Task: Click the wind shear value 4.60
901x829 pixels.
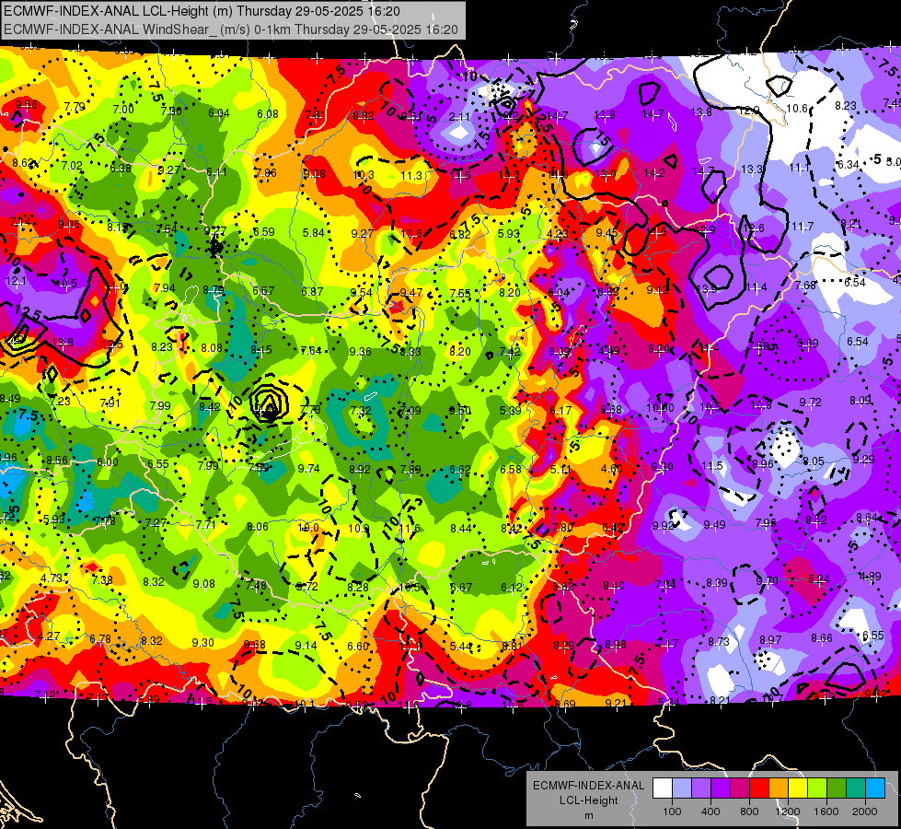Action: (x=611, y=468)
